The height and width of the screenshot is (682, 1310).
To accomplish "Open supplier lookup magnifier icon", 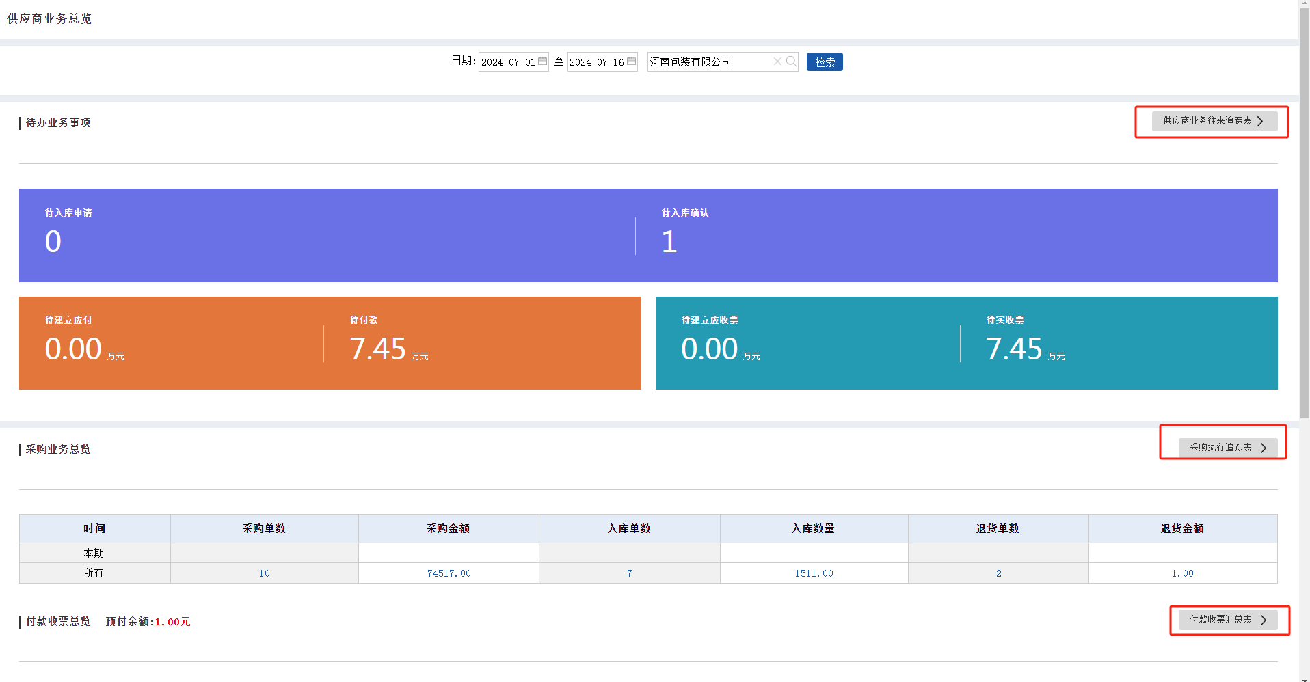I will 791,62.
